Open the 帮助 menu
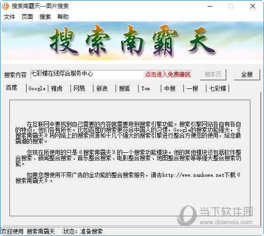This screenshot has width=264, height=236. 63,17
